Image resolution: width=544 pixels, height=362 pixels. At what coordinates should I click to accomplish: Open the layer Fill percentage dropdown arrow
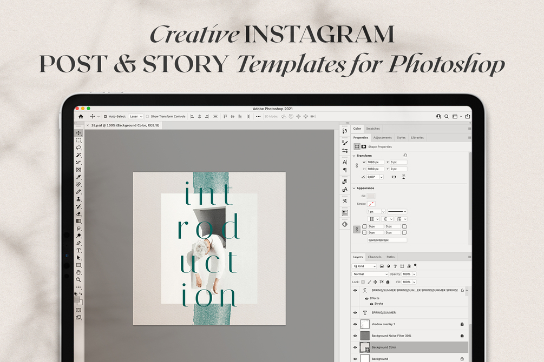tap(414, 282)
